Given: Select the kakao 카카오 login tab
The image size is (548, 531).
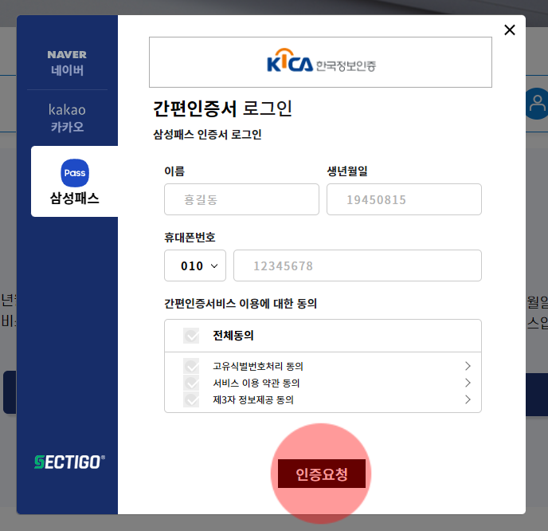Looking at the screenshot, I should (x=67, y=118).
